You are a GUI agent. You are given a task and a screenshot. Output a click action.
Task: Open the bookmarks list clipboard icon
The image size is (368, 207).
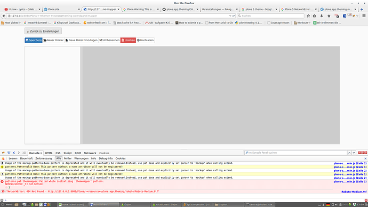(x=315, y=15)
